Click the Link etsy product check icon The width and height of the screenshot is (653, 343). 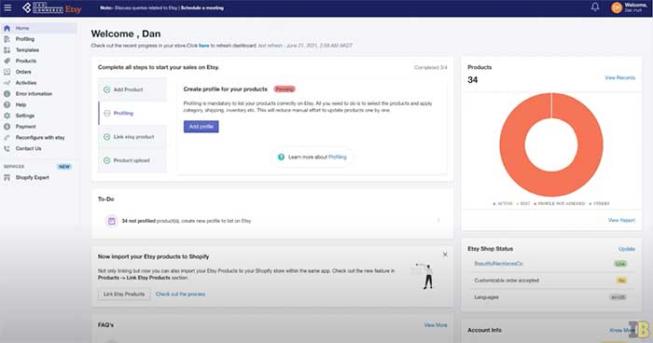coord(106,136)
